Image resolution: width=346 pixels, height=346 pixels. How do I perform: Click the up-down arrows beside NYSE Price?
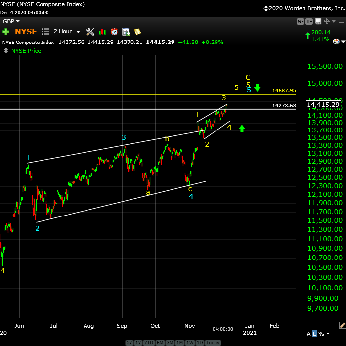click(x=6, y=51)
